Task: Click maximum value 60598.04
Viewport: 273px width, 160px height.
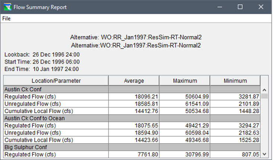Action: point(197,133)
